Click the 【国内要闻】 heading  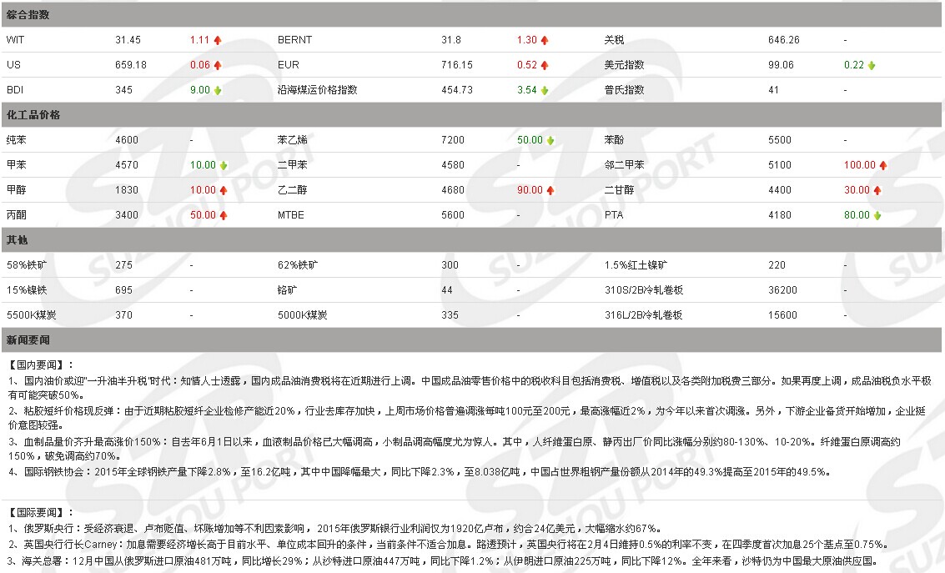(40, 364)
